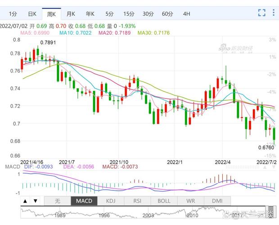Enable the RSI indicator
The image size is (279, 225).
point(137,201)
